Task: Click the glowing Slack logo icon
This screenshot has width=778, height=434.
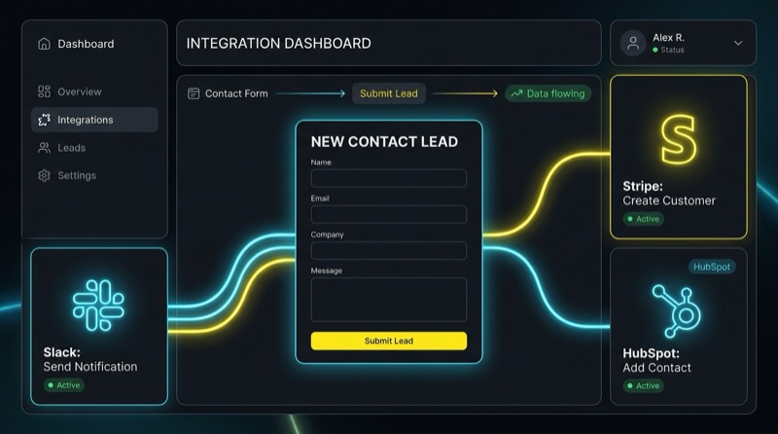Action: pyautogui.click(x=98, y=305)
